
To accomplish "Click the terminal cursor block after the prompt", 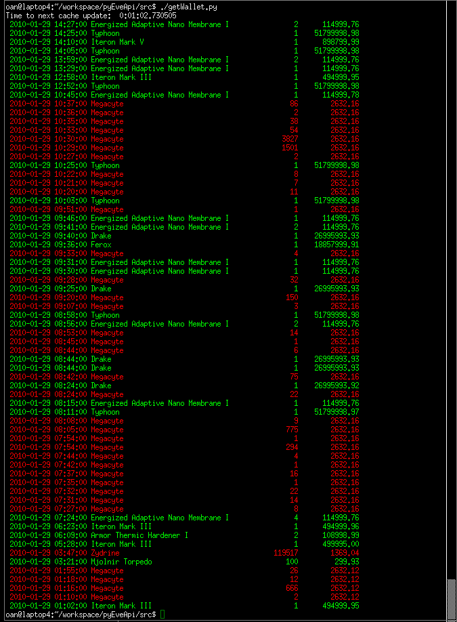I will click(162, 615).
